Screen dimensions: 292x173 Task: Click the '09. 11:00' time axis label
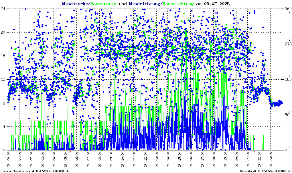134,160
